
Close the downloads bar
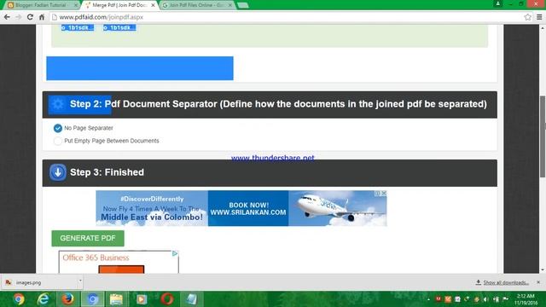coord(538,282)
